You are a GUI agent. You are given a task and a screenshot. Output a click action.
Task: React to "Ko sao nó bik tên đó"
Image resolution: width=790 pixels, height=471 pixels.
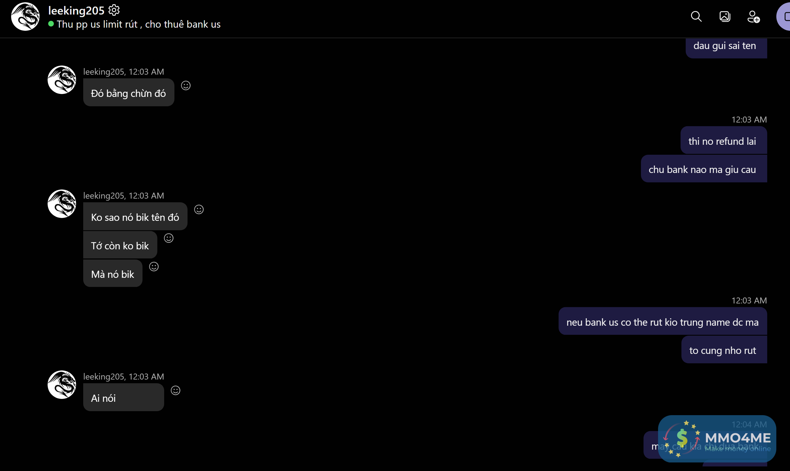tap(199, 209)
